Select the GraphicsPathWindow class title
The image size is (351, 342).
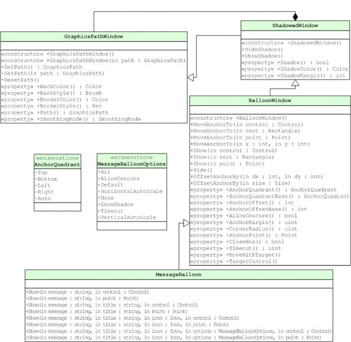click(x=94, y=36)
